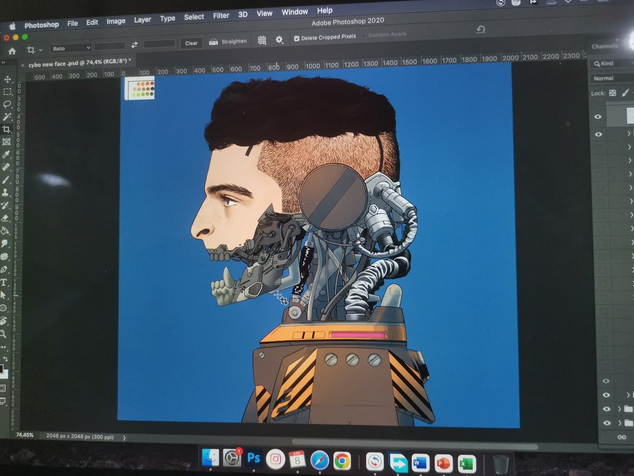The image size is (634, 476).
Task: Hide the topmost layer with thumbnail
Action: point(598,116)
